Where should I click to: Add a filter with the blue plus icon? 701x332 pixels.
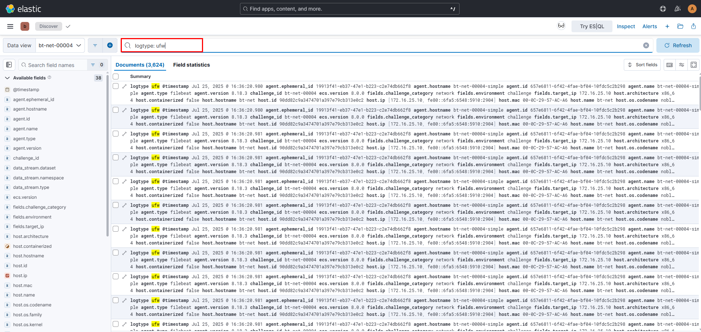coord(110,45)
